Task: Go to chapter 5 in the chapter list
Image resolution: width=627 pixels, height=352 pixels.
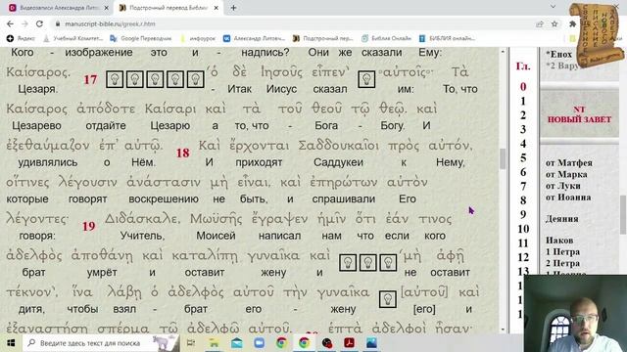Action: (x=523, y=158)
